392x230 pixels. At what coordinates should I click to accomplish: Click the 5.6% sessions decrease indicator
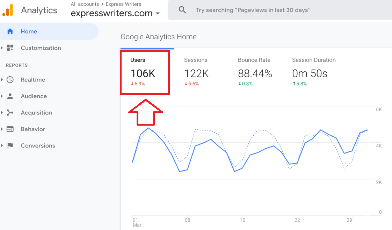coord(191,84)
